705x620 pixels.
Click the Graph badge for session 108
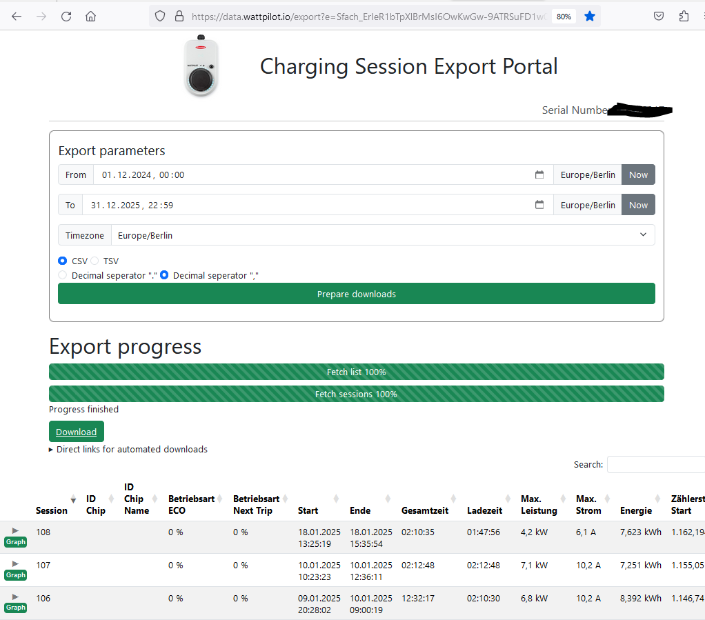[x=15, y=542]
